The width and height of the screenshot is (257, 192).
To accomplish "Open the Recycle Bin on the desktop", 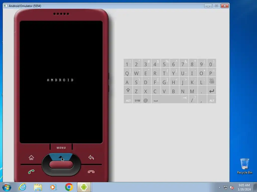I will pos(244,166).
